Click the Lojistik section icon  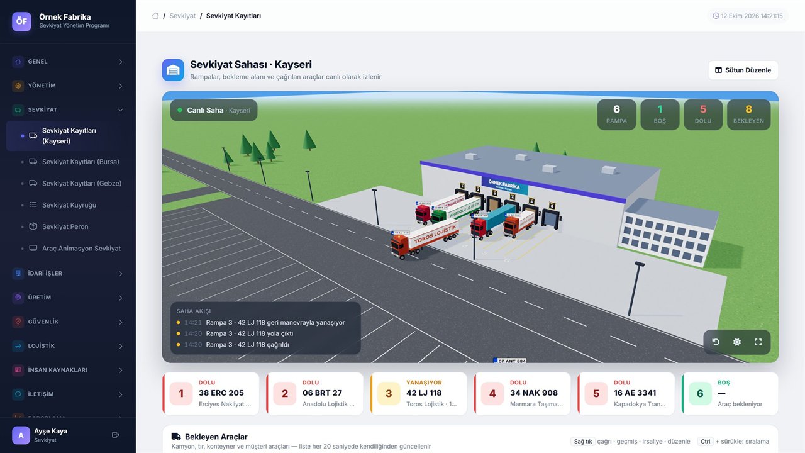coord(18,346)
